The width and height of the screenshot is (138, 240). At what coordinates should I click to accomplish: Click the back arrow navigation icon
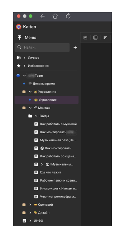click(42, 16)
